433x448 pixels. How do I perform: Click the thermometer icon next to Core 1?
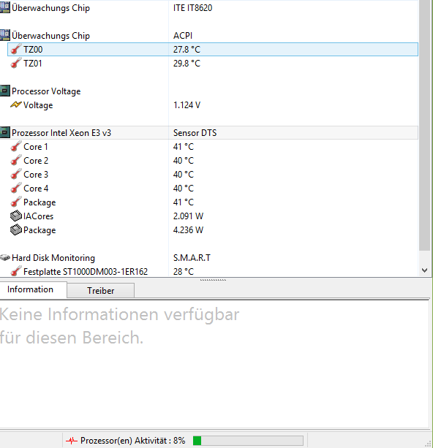click(x=16, y=147)
